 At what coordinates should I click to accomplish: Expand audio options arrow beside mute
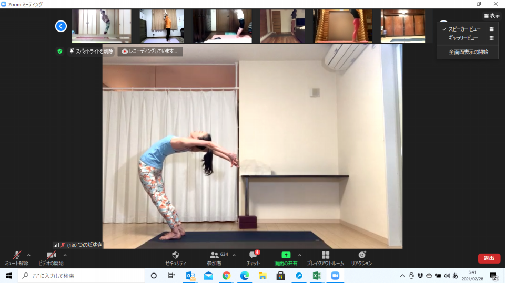click(x=28, y=255)
